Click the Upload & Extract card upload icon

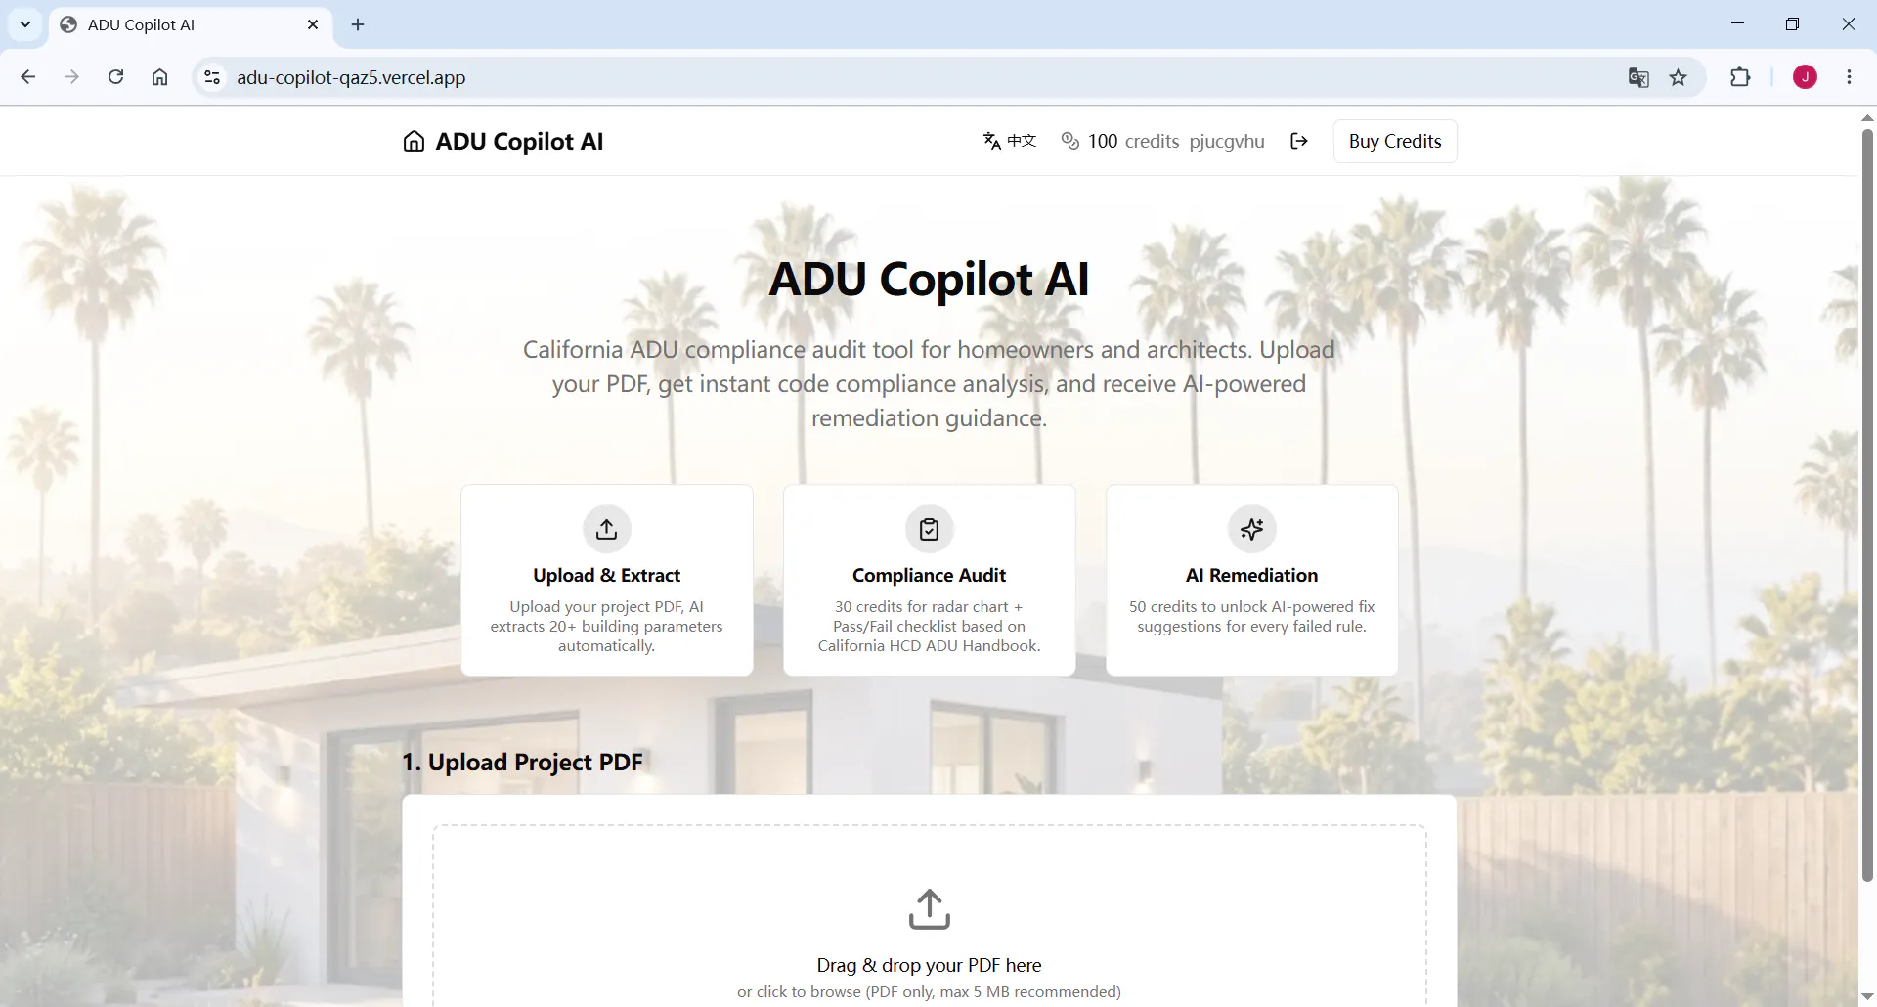tap(607, 529)
